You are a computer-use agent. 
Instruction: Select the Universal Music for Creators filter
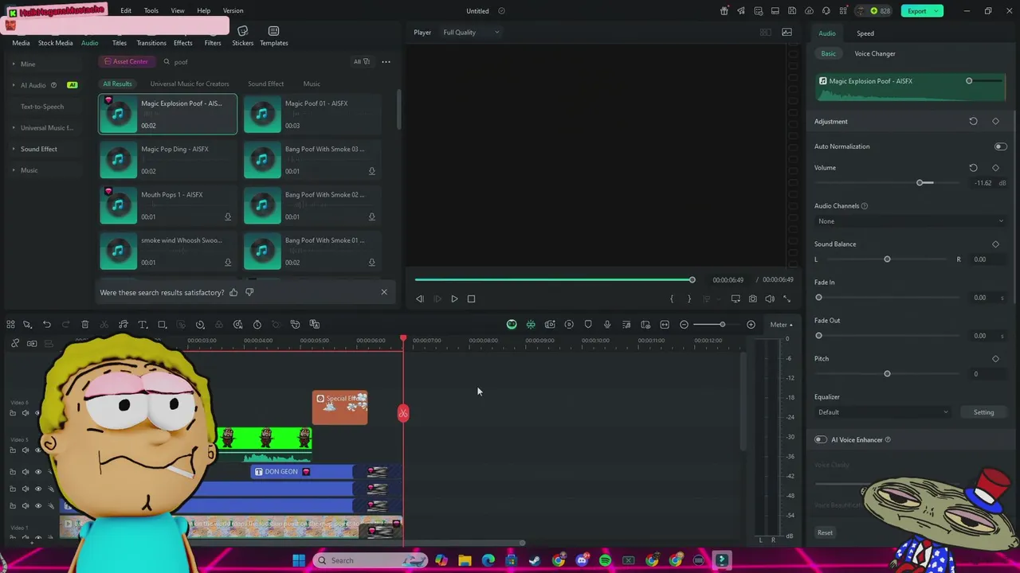[190, 84]
